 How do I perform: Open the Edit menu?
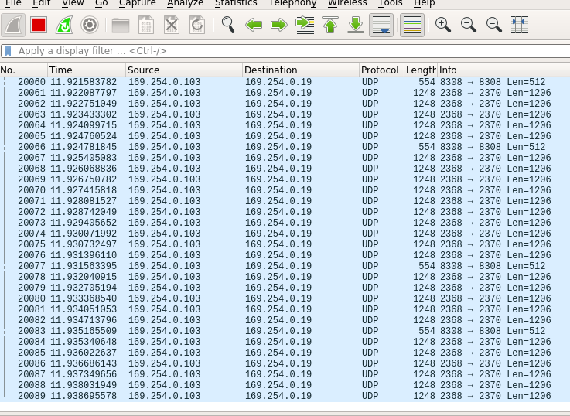click(42, 3)
